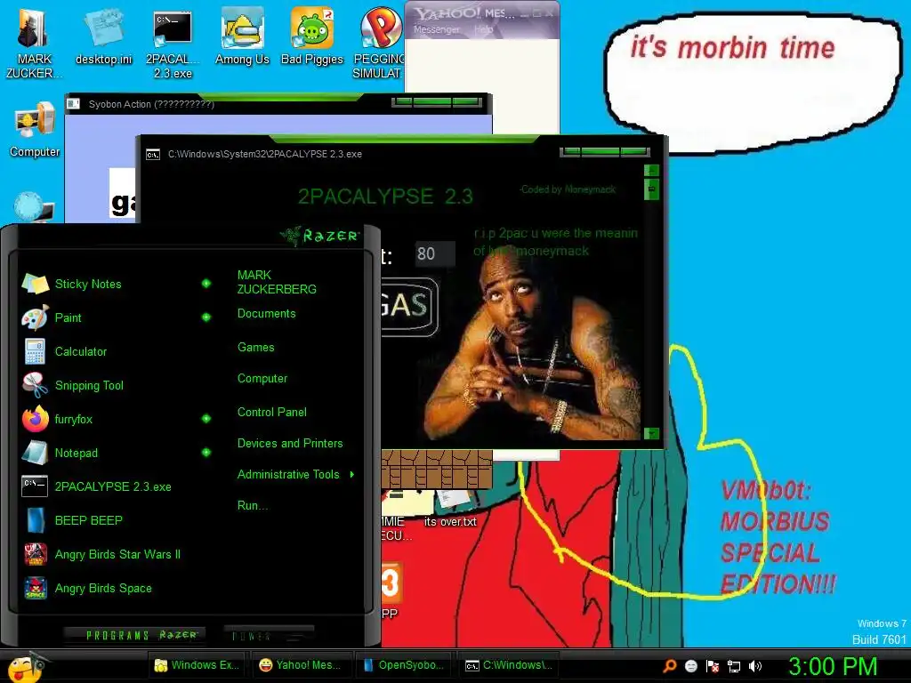Click the Angry Birds Star Wars II icon
Screen dimensions: 911x683
pos(36,554)
